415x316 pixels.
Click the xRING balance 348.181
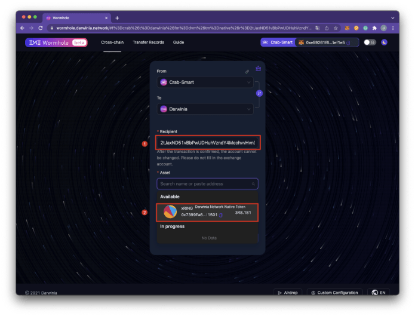point(243,213)
